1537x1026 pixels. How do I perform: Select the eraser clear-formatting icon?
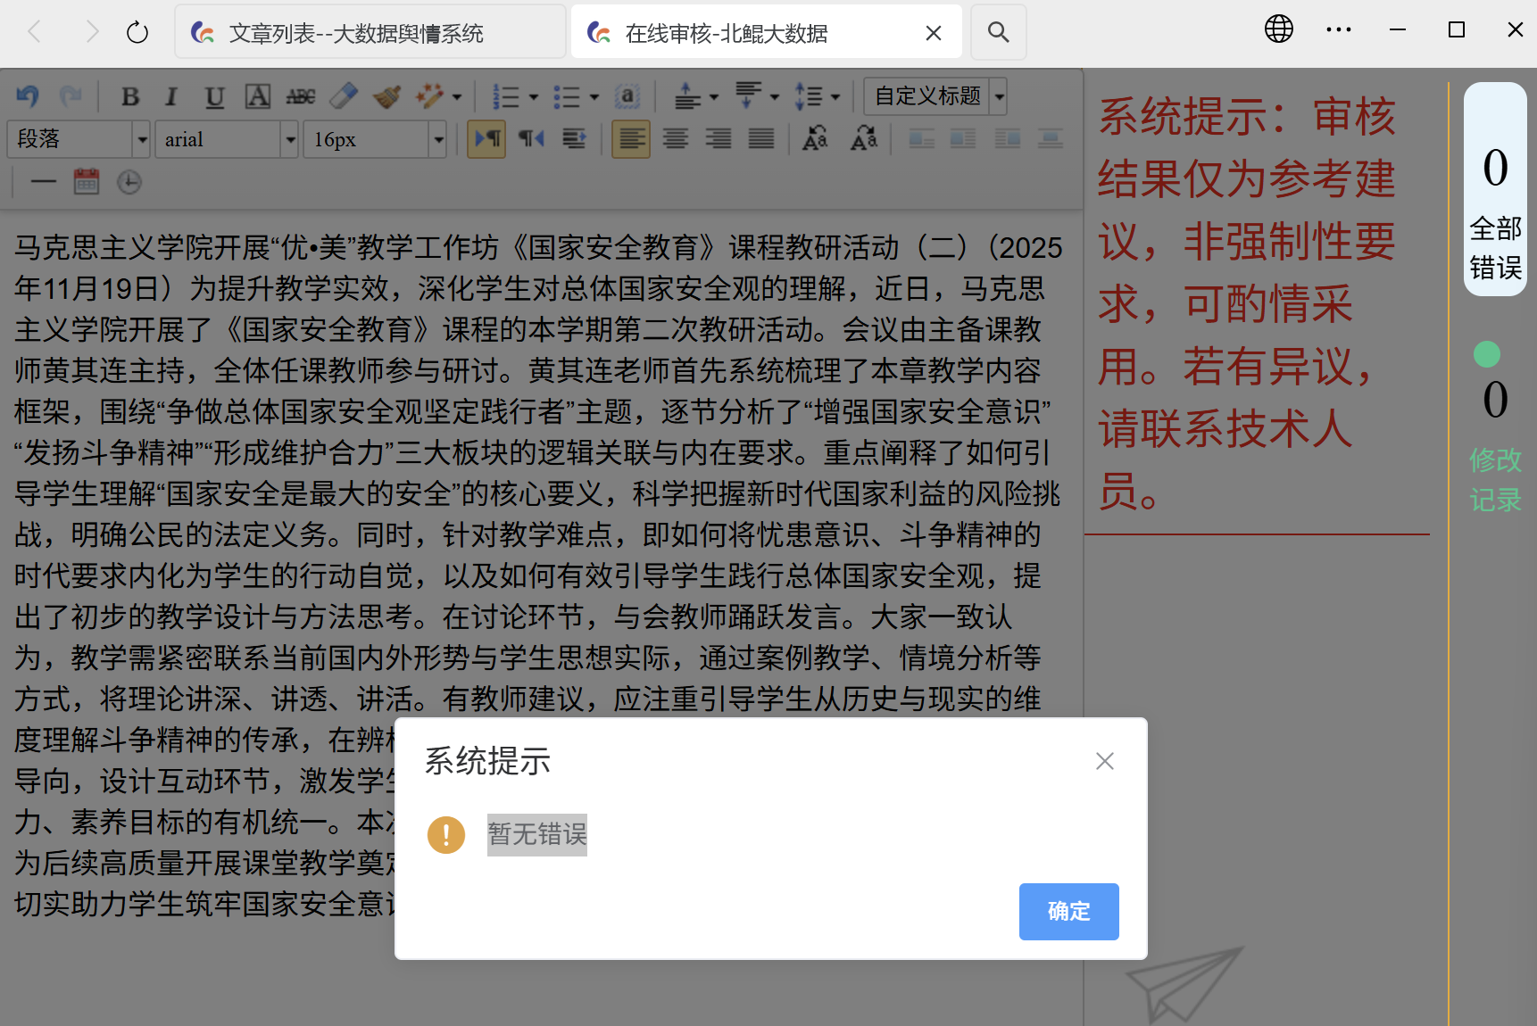344,95
